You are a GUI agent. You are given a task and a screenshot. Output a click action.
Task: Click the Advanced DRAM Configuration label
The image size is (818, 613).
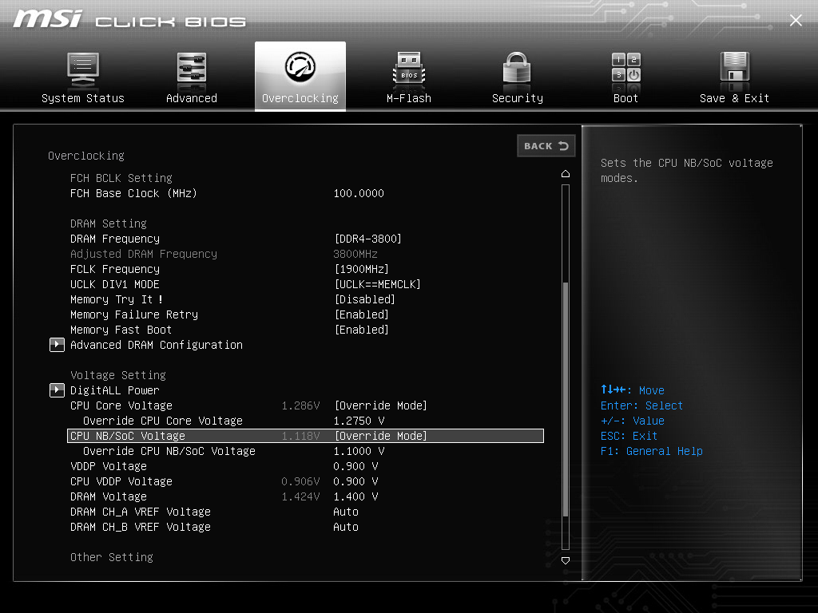tap(157, 345)
